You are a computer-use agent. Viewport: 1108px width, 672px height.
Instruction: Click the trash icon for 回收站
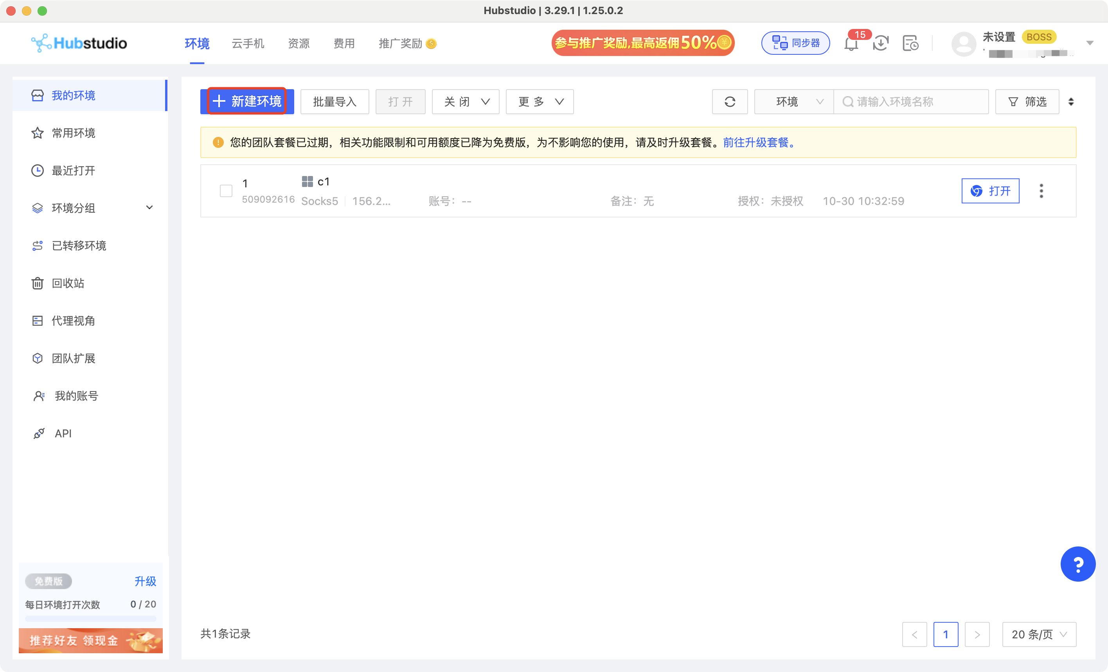pyautogui.click(x=37, y=283)
